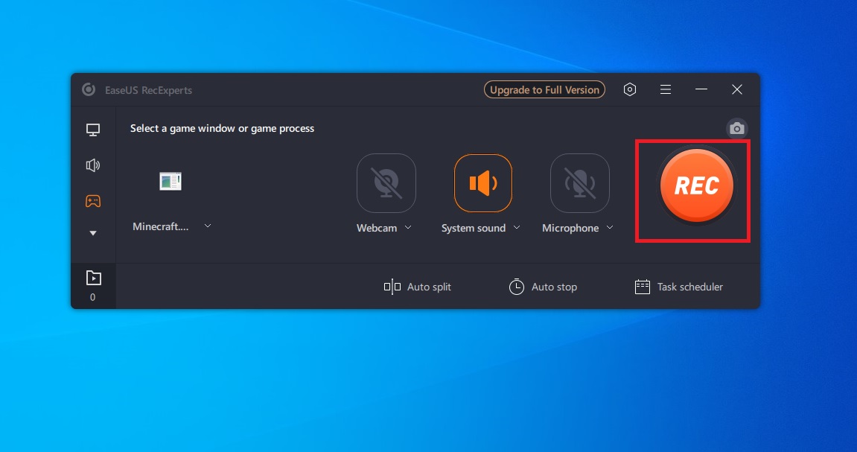The image size is (857, 452).
Task: Expand more recording modes arrow in sidebar
Action: point(93,233)
